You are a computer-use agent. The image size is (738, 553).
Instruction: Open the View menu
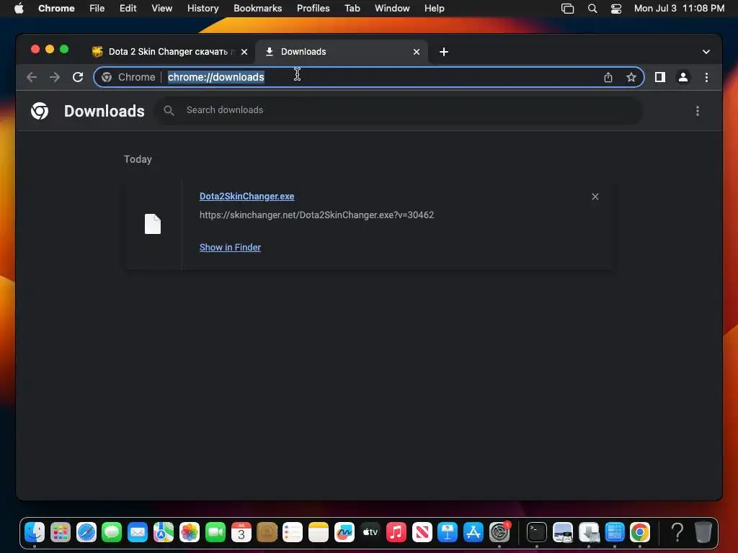161,8
